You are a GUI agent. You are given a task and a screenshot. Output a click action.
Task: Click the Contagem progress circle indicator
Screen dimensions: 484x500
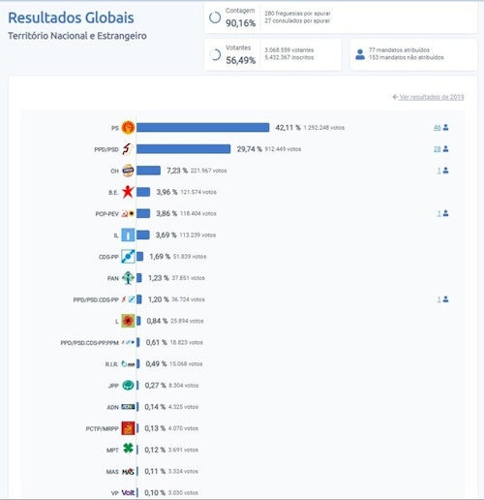pyautogui.click(x=215, y=17)
